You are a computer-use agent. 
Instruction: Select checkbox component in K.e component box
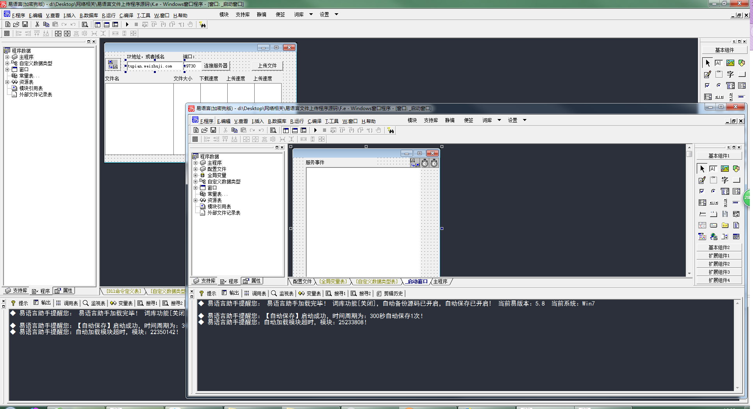click(708, 85)
